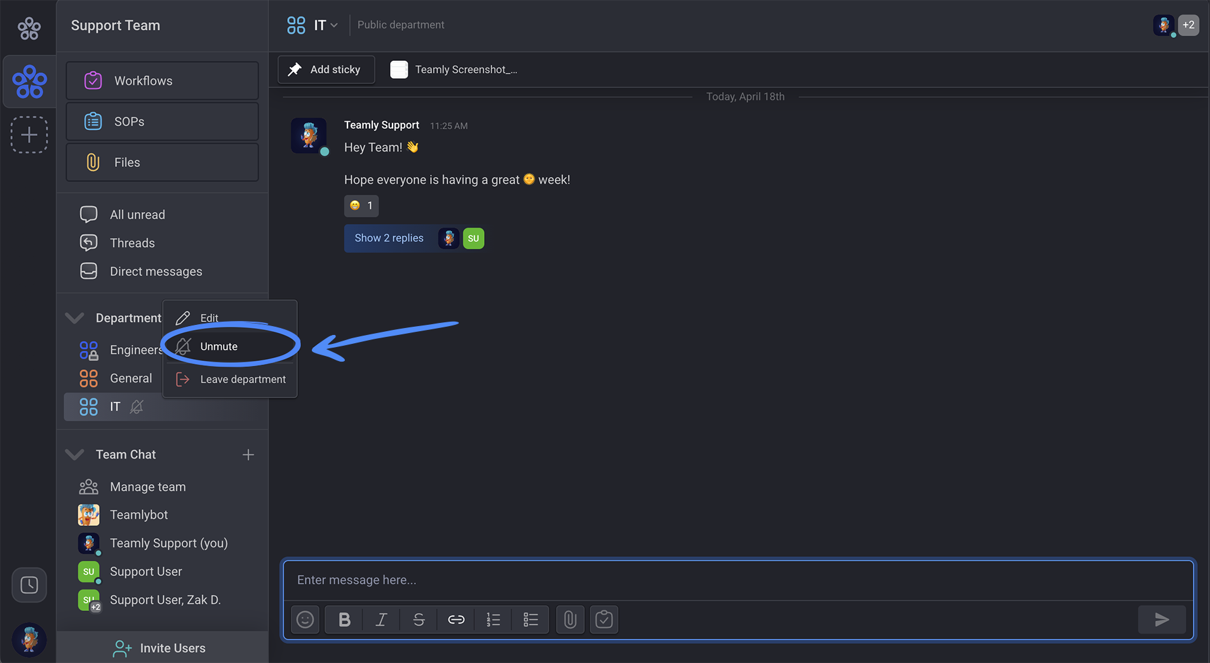This screenshot has width=1210, height=663.
Task: Insert a bulleted list
Action: click(530, 619)
